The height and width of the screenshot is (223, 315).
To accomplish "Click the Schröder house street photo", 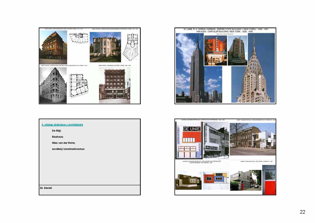I will coord(253,139).
